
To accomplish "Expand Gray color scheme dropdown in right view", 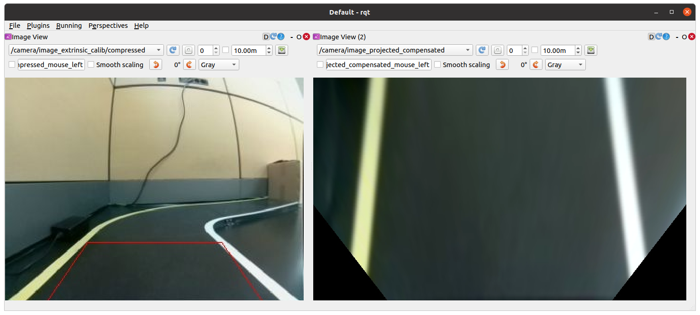I will (x=565, y=65).
